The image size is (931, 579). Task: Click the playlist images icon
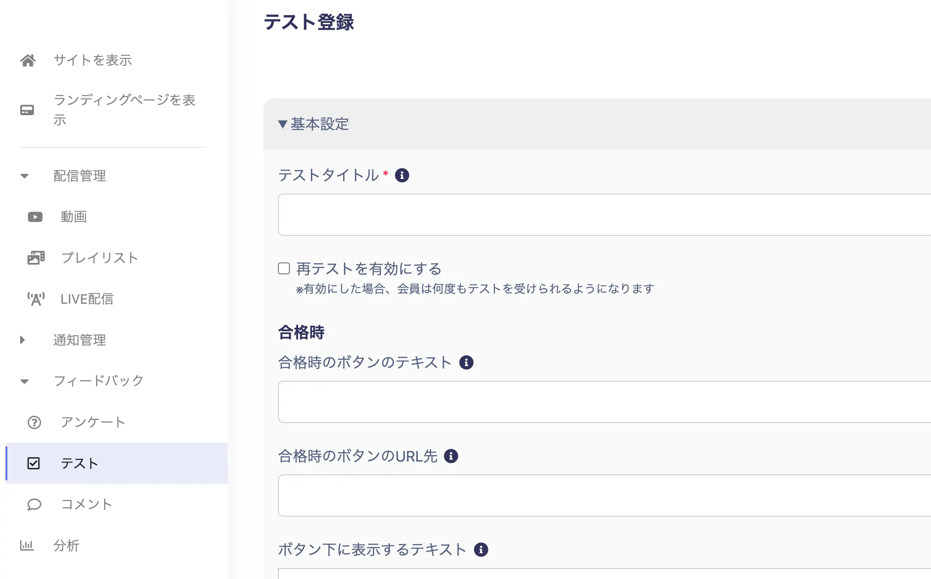tap(36, 258)
